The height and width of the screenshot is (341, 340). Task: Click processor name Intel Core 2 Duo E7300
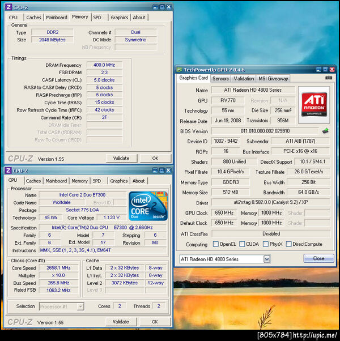[82, 195]
